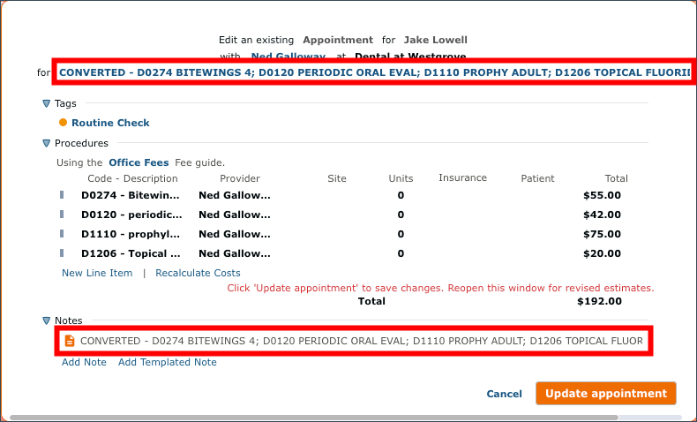Open provider Ned Galloway link in header

click(288, 57)
